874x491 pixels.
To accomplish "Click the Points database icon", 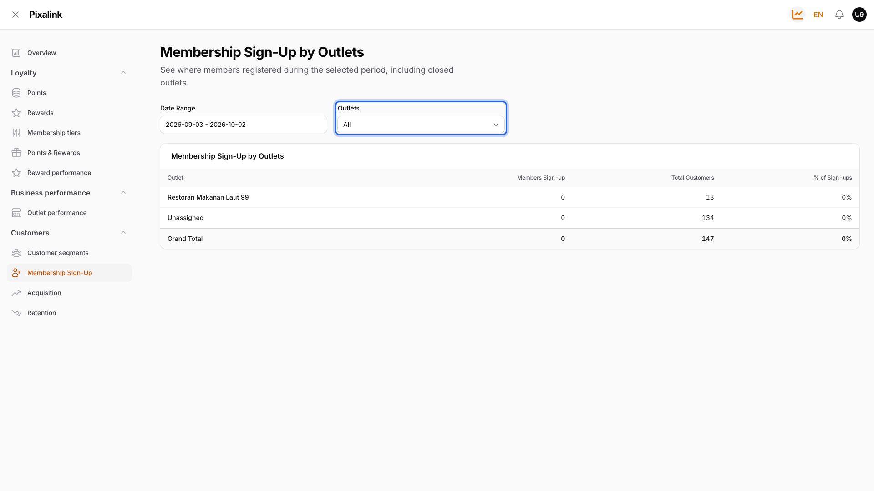I will click(x=16, y=93).
